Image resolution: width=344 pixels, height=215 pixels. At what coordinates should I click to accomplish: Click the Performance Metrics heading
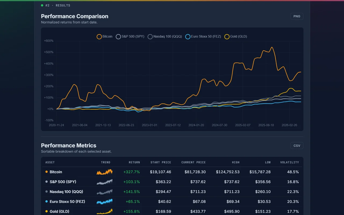(x=69, y=146)
